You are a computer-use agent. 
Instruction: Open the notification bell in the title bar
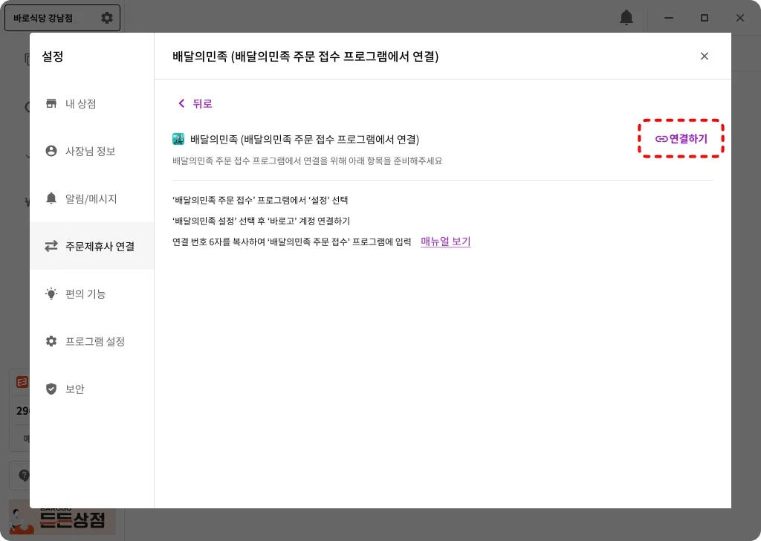pos(626,18)
